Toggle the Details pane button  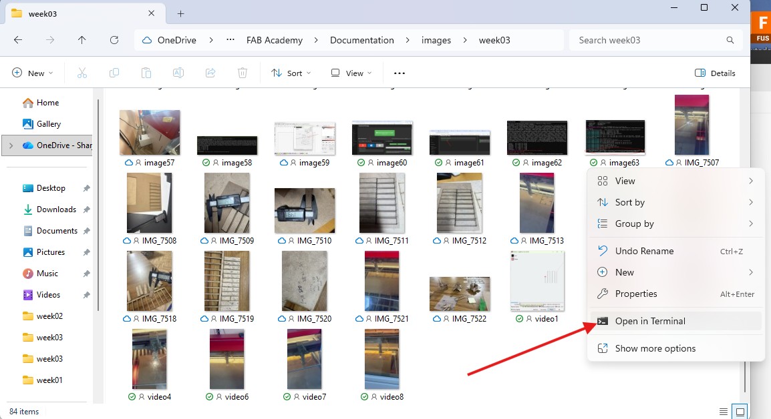point(715,73)
